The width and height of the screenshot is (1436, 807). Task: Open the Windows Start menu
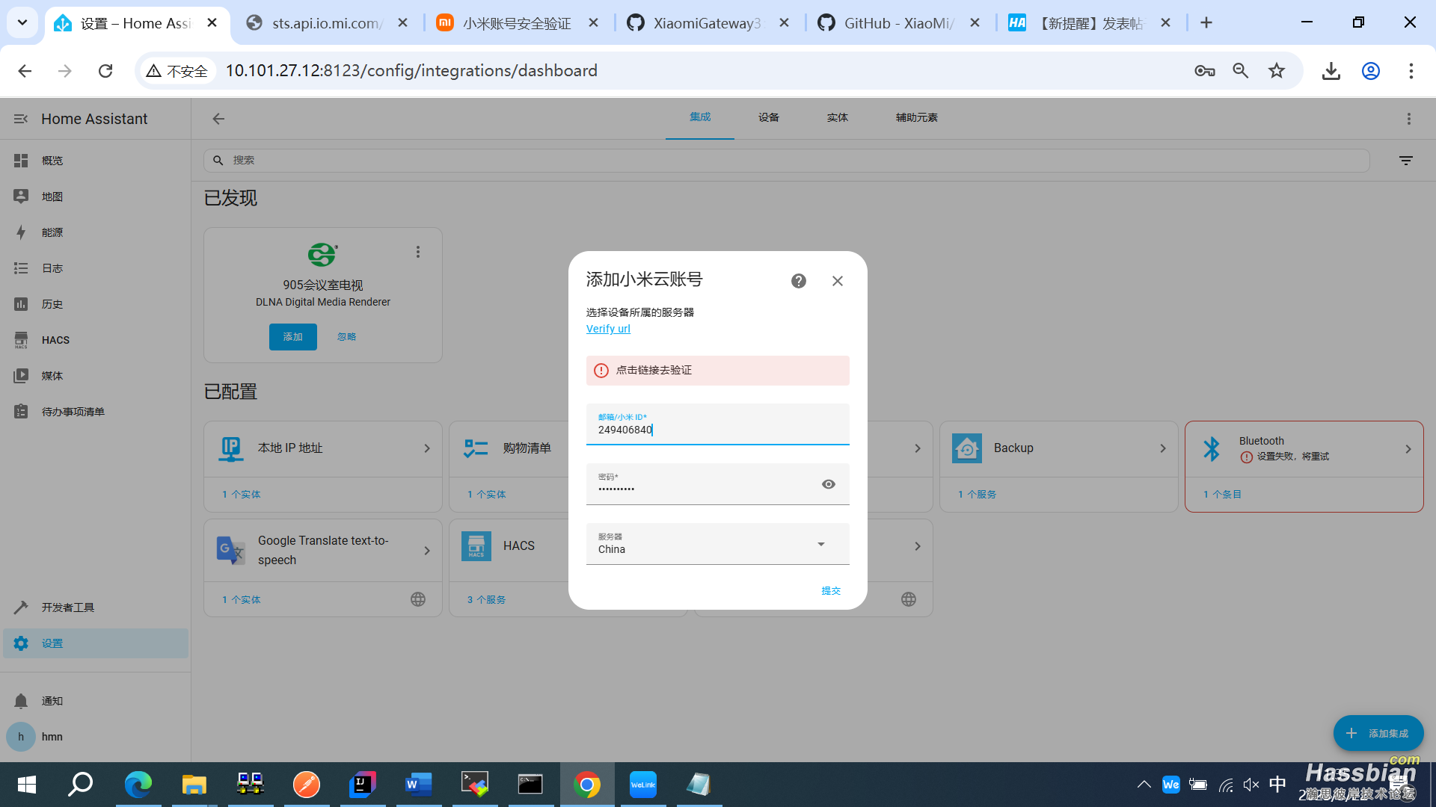point(27,785)
